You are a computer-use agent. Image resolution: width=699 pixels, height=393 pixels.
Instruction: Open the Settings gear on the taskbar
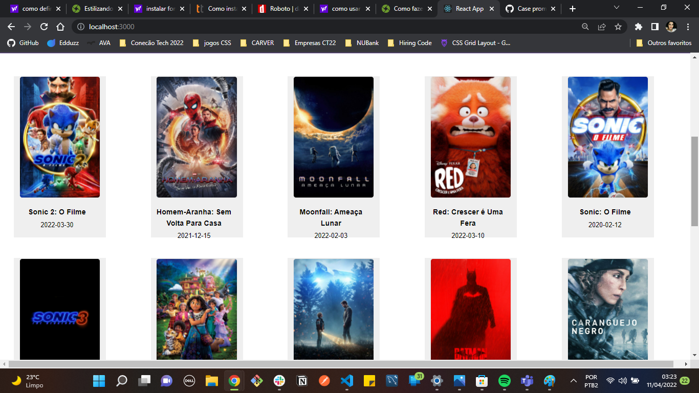click(x=437, y=381)
